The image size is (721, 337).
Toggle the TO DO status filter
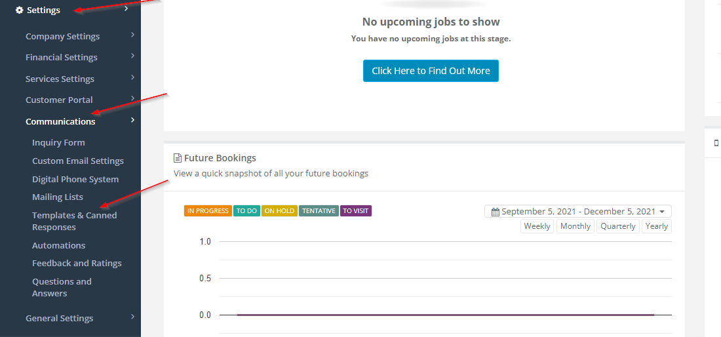(246, 211)
